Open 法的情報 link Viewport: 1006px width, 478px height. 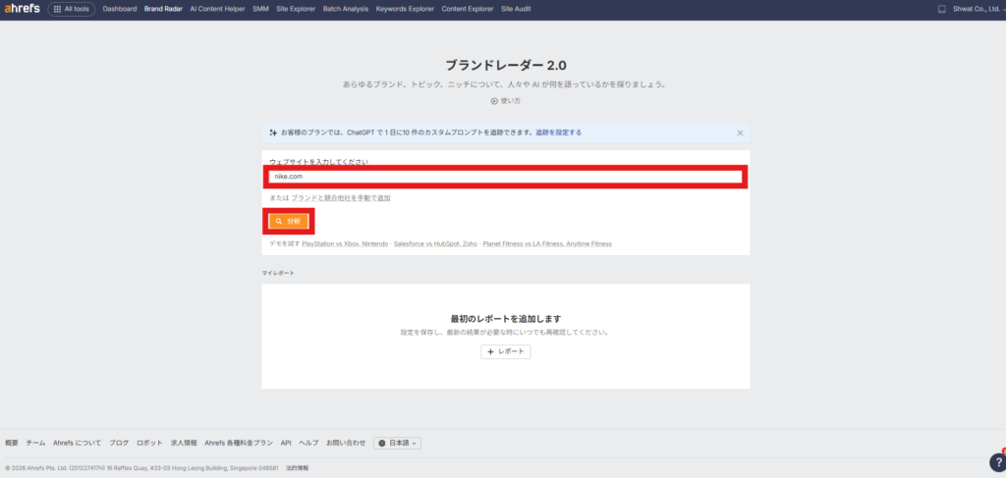point(298,468)
